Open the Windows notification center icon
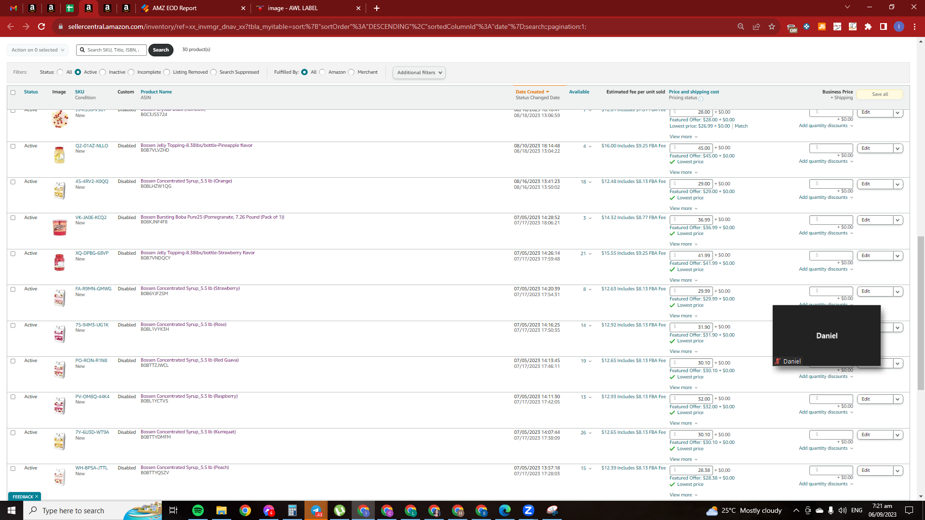Viewport: 925px width, 520px height. pos(909,510)
